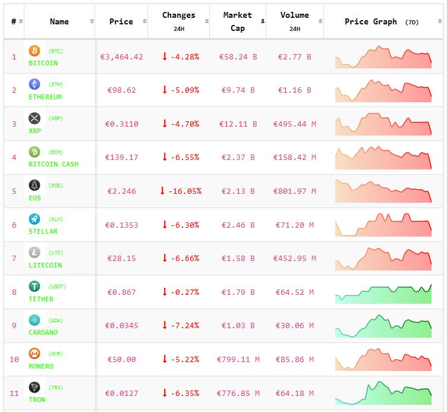
Task: Open the BITCOIN name link
Action: [43, 63]
